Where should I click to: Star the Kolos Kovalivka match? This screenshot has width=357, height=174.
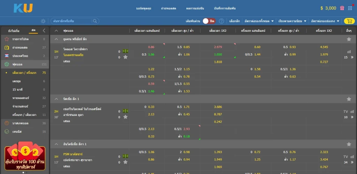tap(125, 57)
